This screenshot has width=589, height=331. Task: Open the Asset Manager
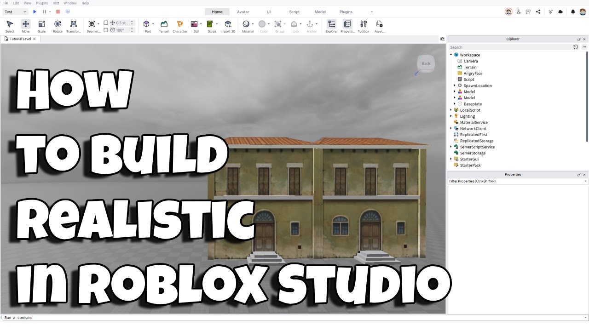379,26
